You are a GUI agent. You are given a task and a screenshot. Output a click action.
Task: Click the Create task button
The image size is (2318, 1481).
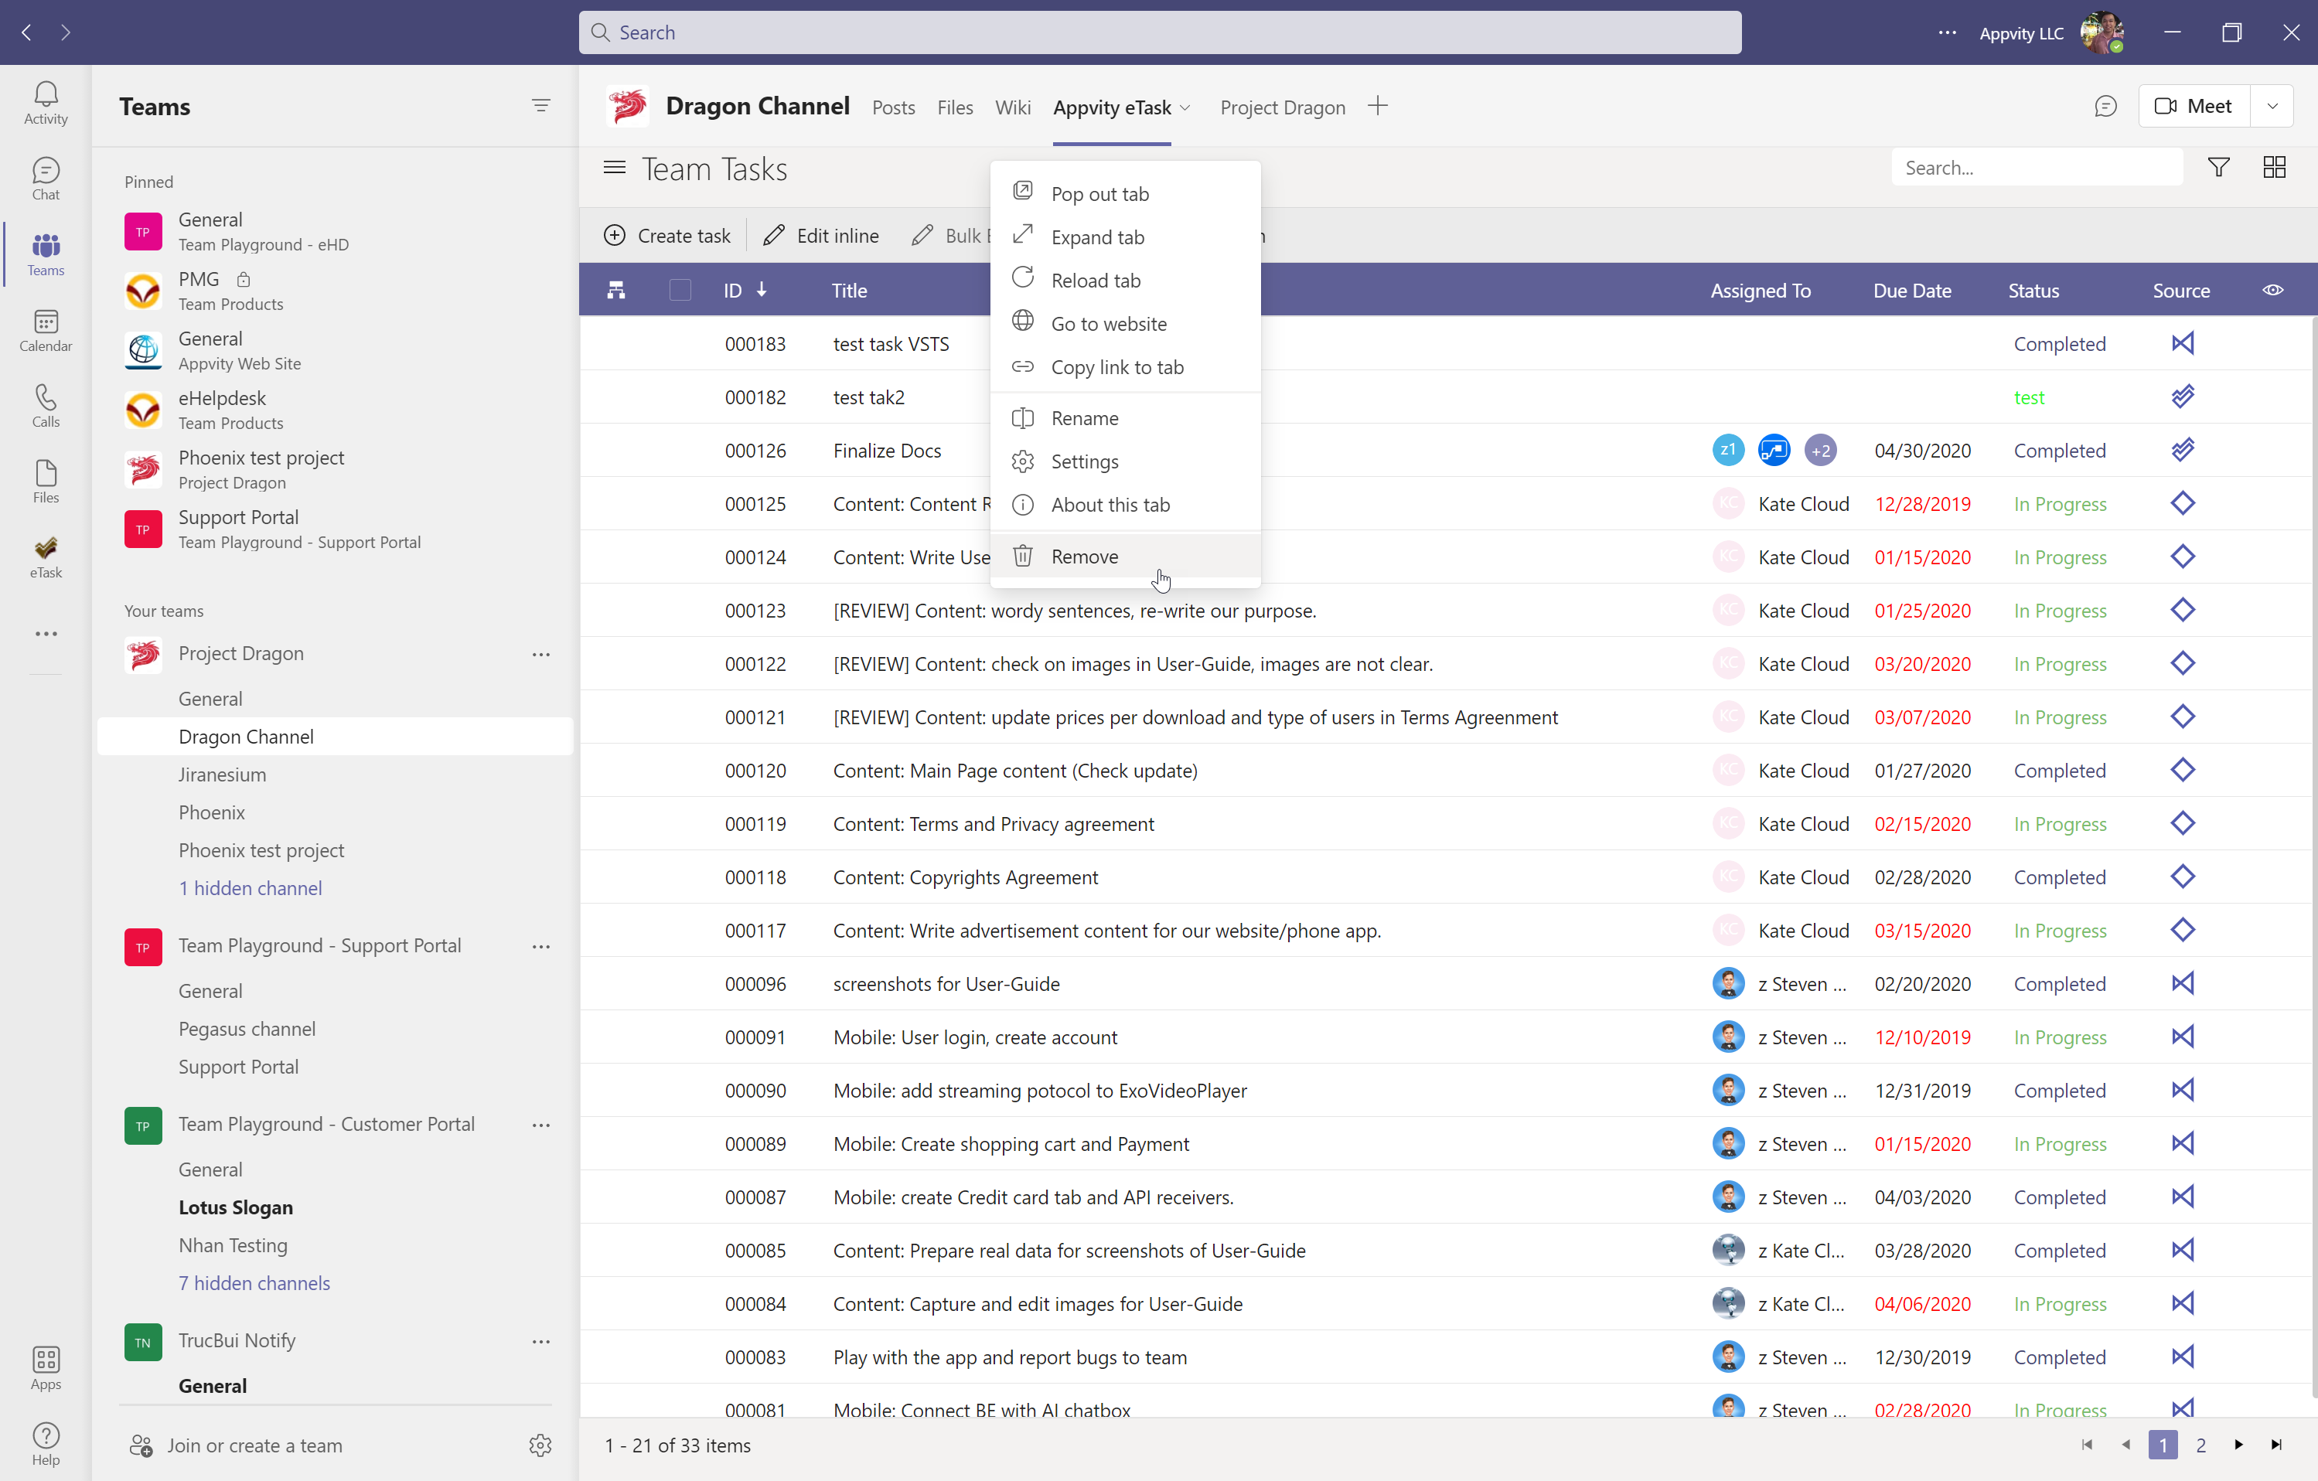(x=668, y=235)
